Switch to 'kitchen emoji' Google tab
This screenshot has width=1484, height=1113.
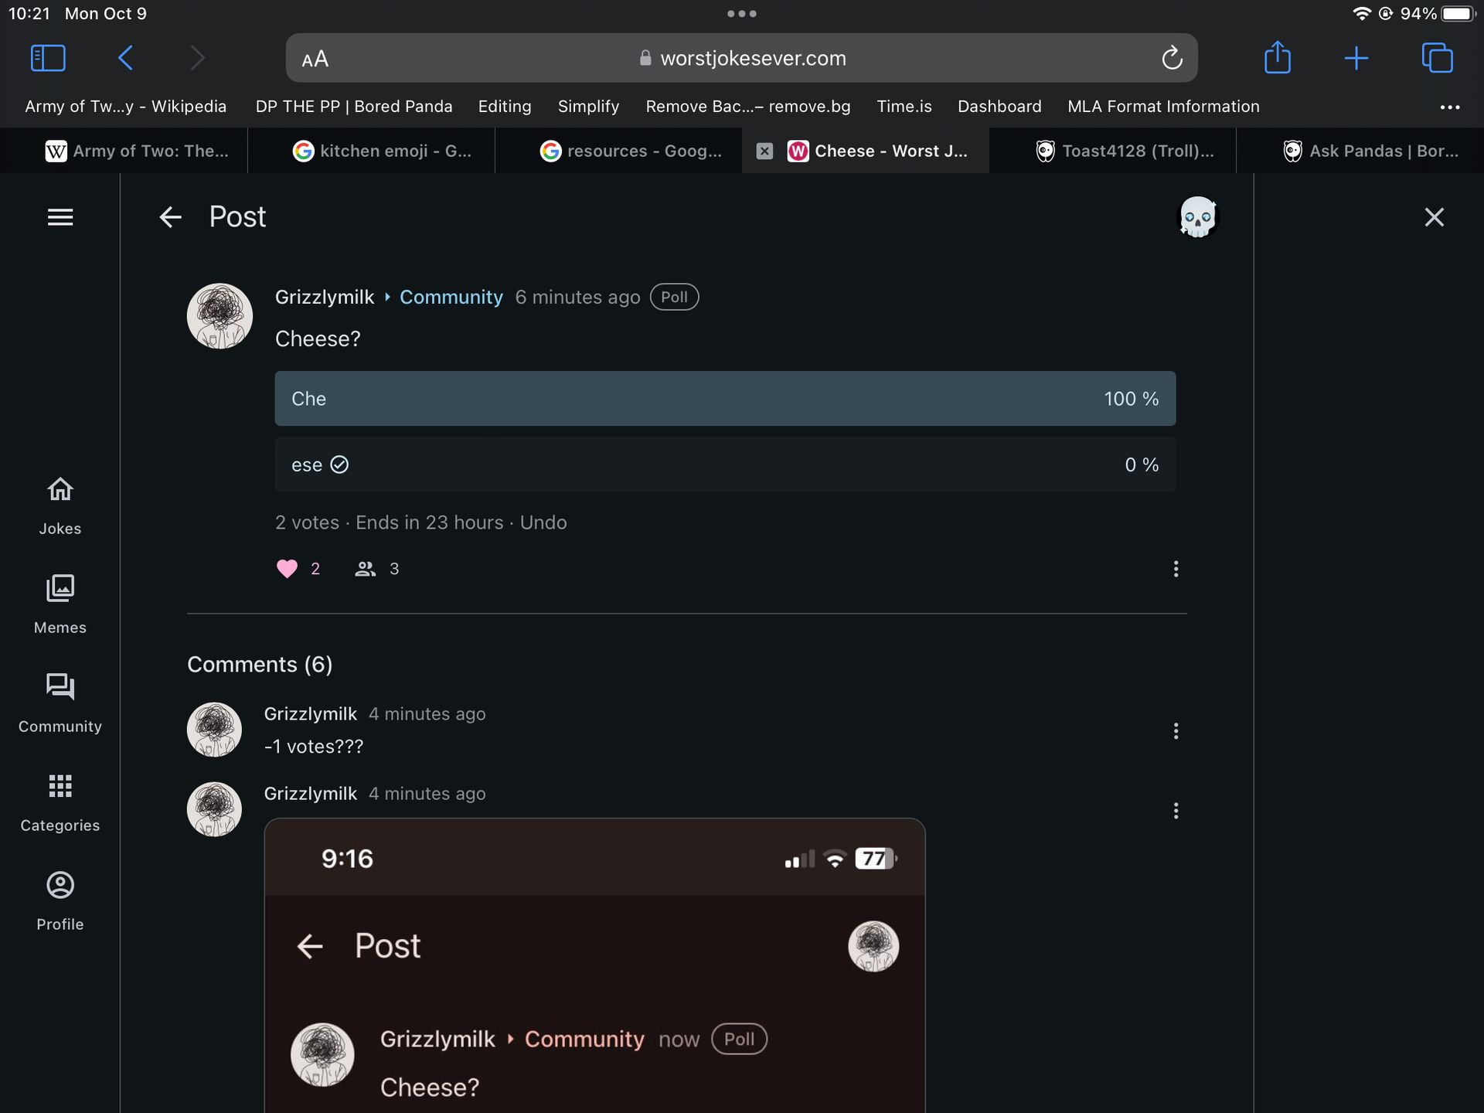(x=382, y=151)
